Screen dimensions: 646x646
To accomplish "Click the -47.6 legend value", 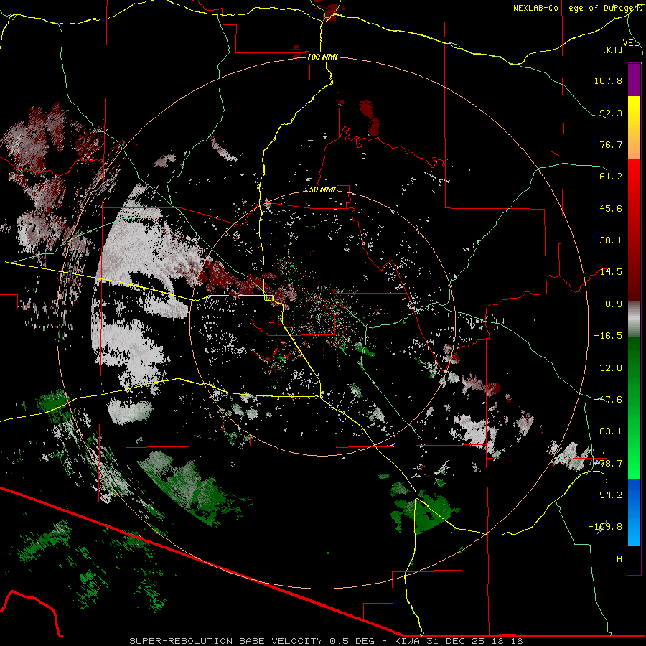I will pyautogui.click(x=608, y=400).
